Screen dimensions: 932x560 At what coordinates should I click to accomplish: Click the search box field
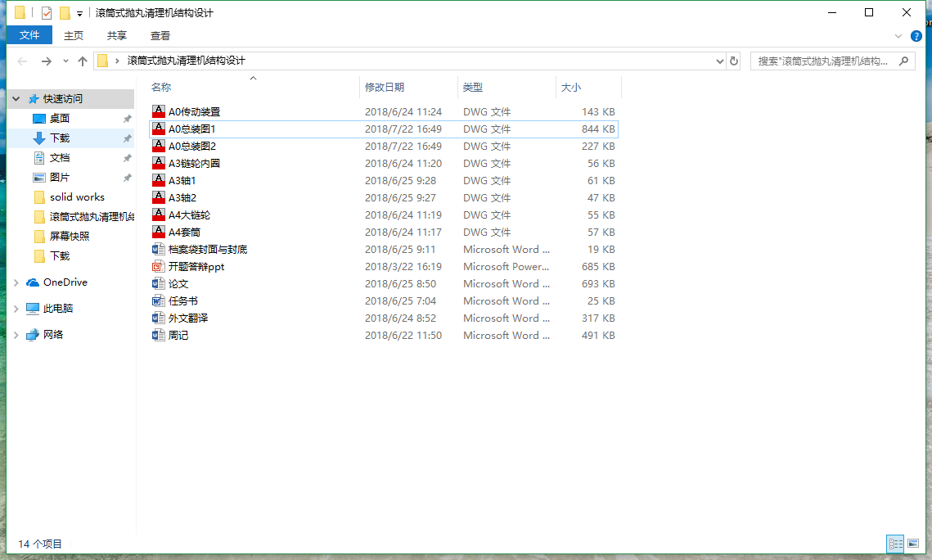coord(832,61)
